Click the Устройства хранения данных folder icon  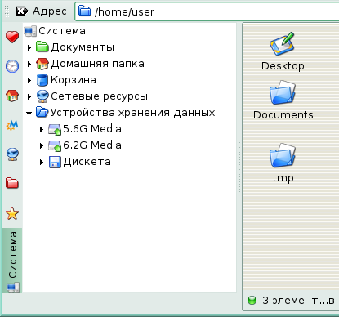42,112
